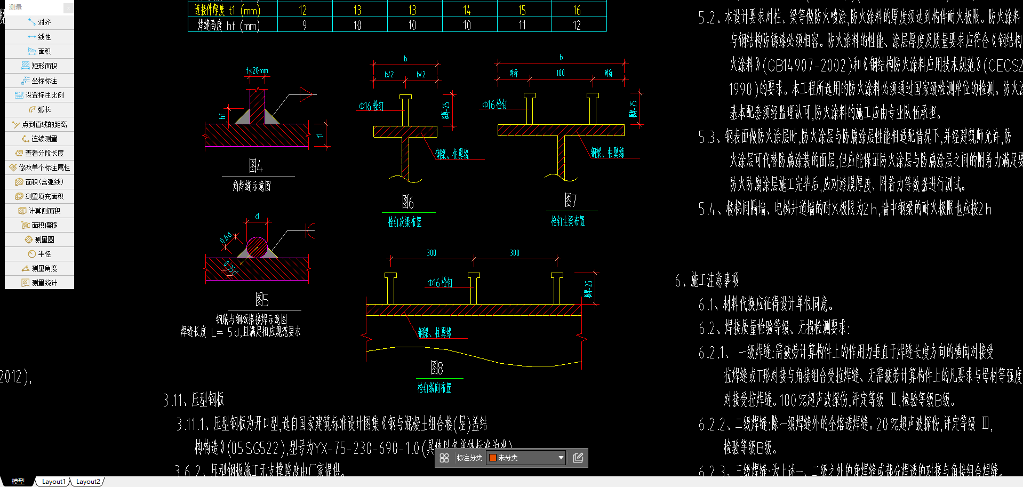Image resolution: width=1023 pixels, height=487 pixels.
Task: Choose the 计算侧面积 side area tool
Action: point(39,211)
